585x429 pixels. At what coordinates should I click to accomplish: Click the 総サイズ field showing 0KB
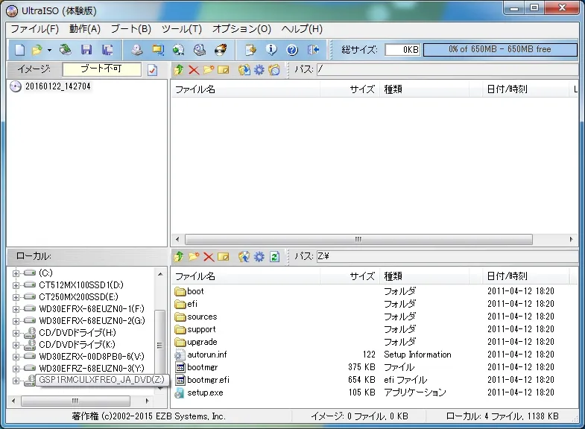402,50
